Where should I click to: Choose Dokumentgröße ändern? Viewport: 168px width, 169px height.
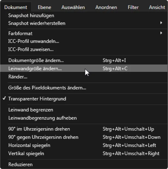(x=36, y=60)
